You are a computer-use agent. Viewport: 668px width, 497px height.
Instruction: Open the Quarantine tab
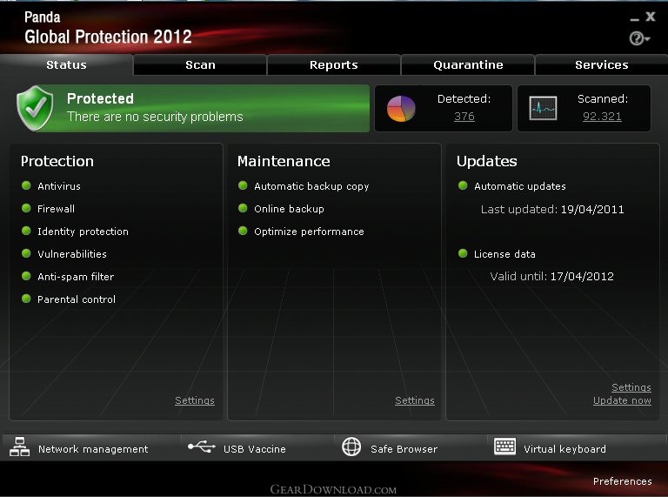tap(468, 64)
